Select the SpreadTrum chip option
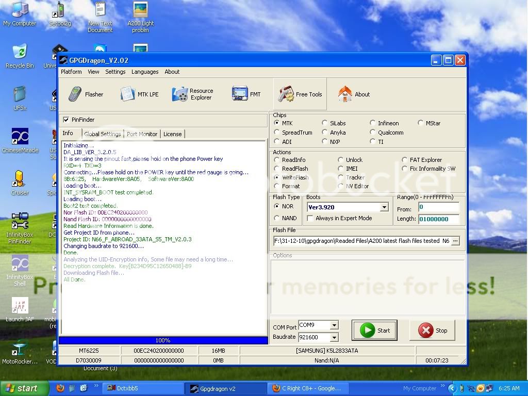 276,133
